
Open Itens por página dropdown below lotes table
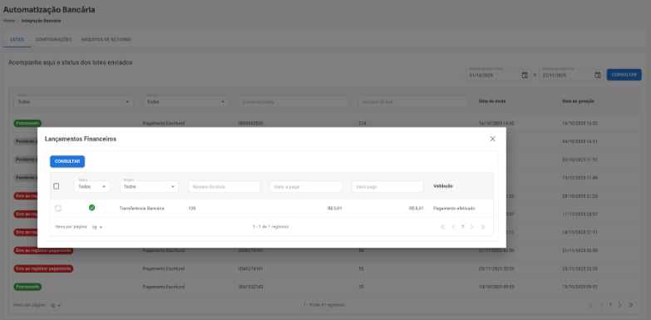[x=55, y=306]
